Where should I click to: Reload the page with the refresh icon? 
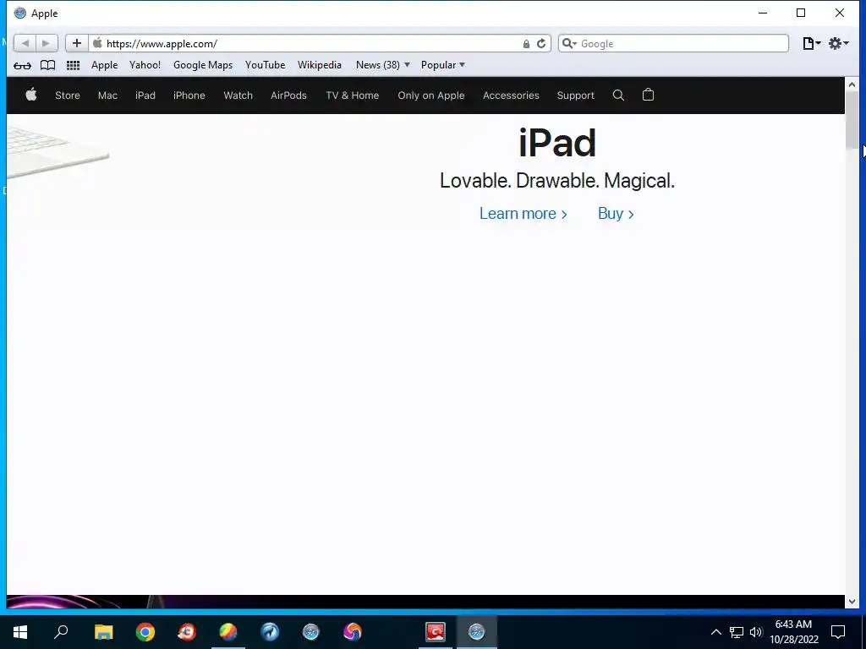pos(541,44)
